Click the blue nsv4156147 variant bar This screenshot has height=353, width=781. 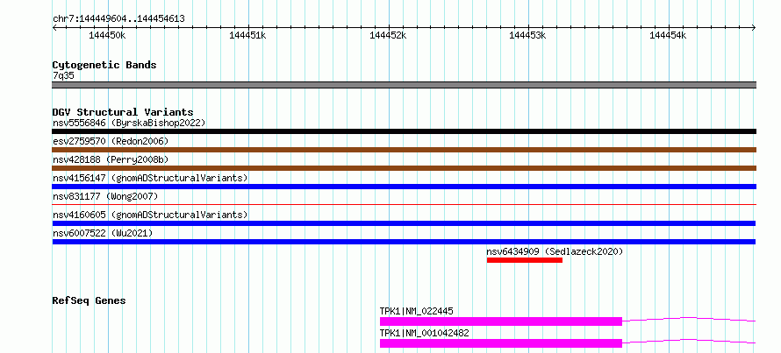pyautogui.click(x=404, y=187)
